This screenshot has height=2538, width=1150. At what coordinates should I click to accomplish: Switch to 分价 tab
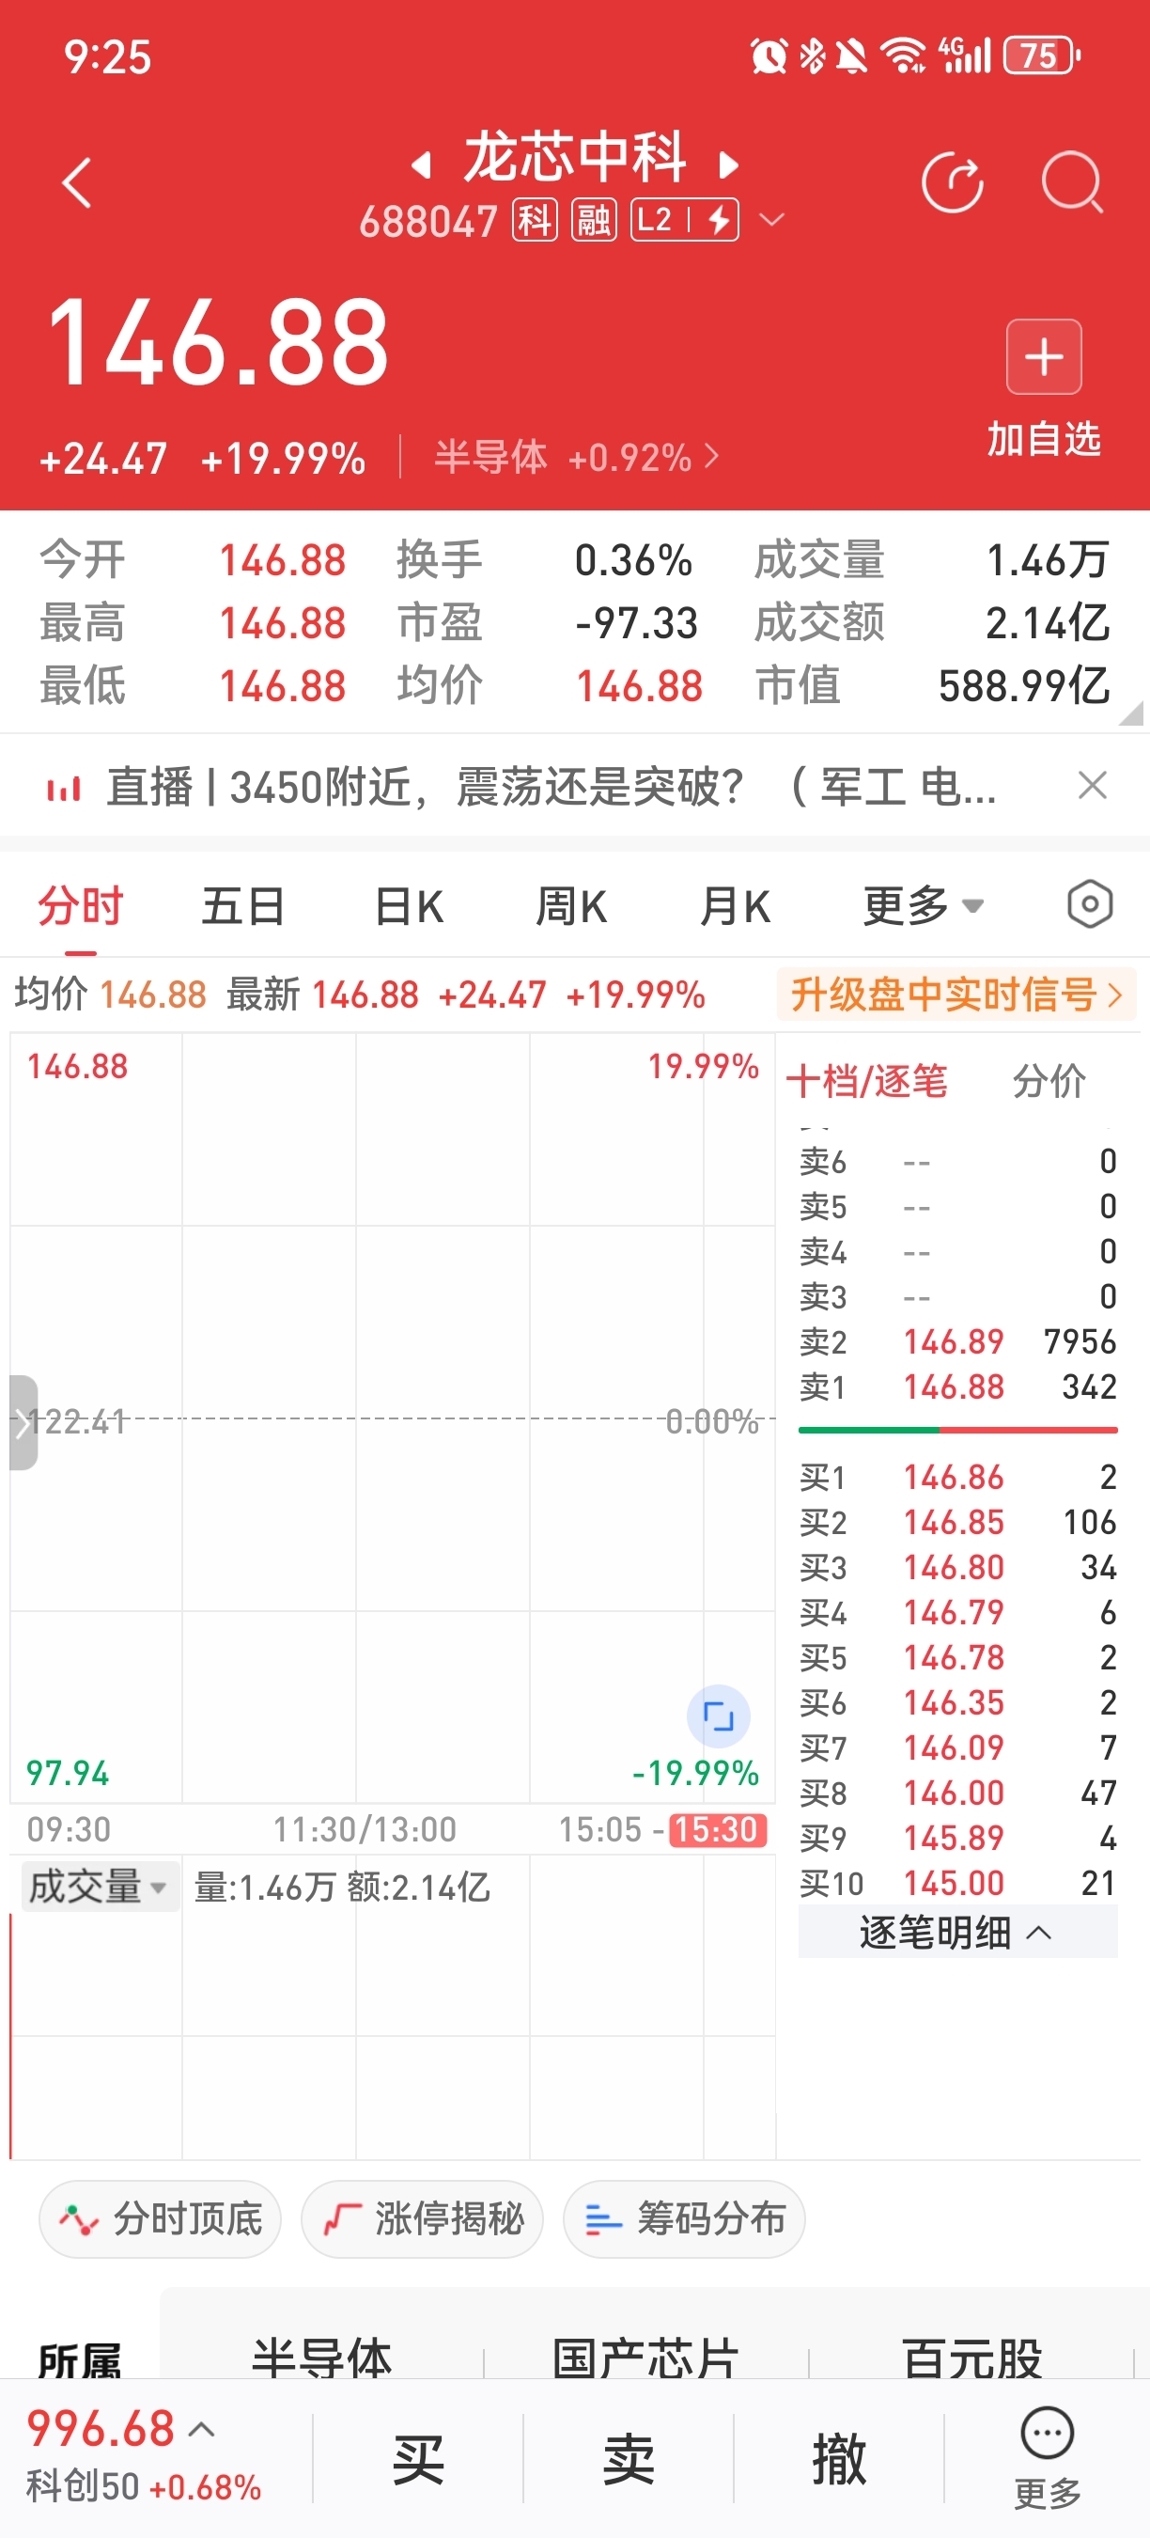[x=1049, y=1081]
